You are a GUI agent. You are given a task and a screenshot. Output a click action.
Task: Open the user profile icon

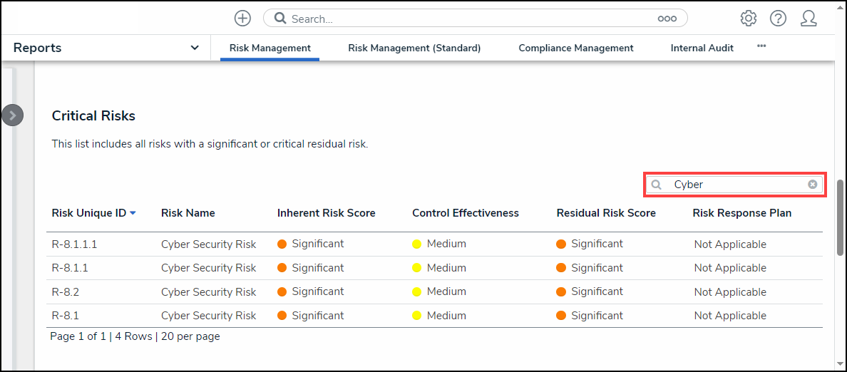pos(808,19)
